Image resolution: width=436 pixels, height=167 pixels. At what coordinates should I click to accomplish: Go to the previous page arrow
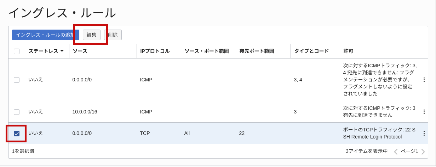[396, 151]
